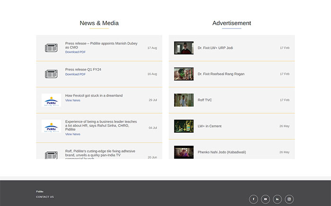View News for Fevicol dreamland story
This screenshot has height=206, width=331.
pos(73,100)
